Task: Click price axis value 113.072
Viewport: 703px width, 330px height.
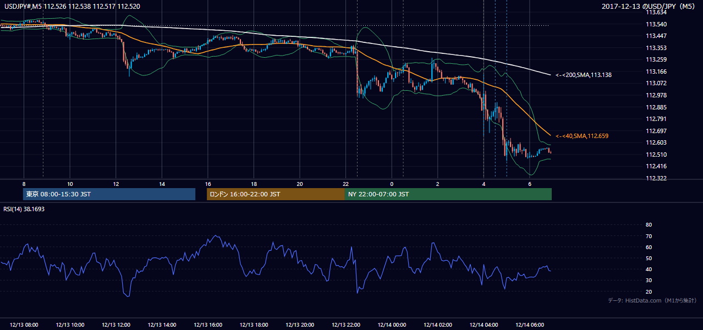Action: pyautogui.click(x=655, y=83)
